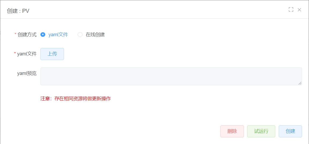The height and width of the screenshot is (144, 309).
Task: Close the 创建 : PV dialog
Action: point(299,10)
